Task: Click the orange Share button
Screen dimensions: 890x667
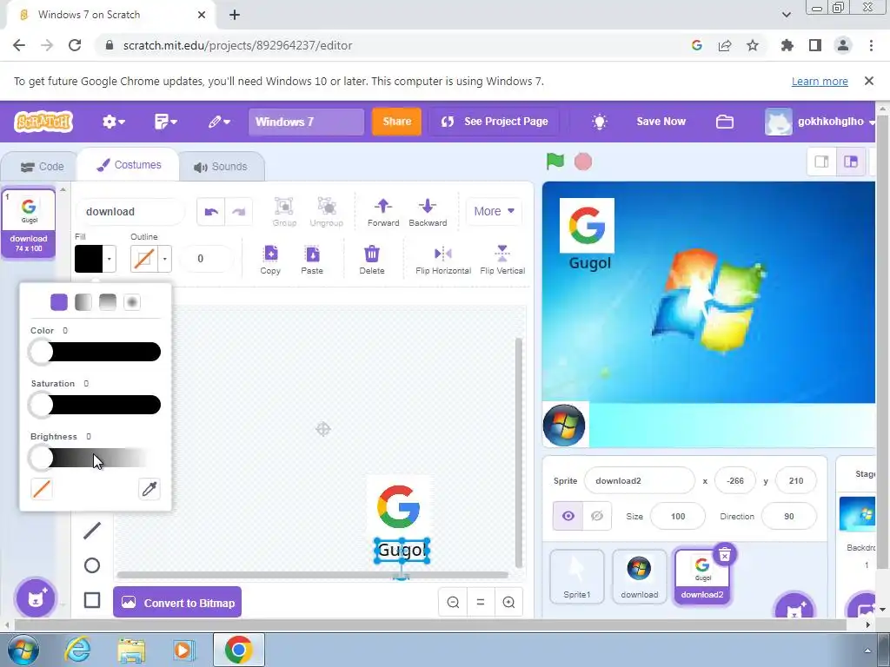Action: tap(396, 122)
